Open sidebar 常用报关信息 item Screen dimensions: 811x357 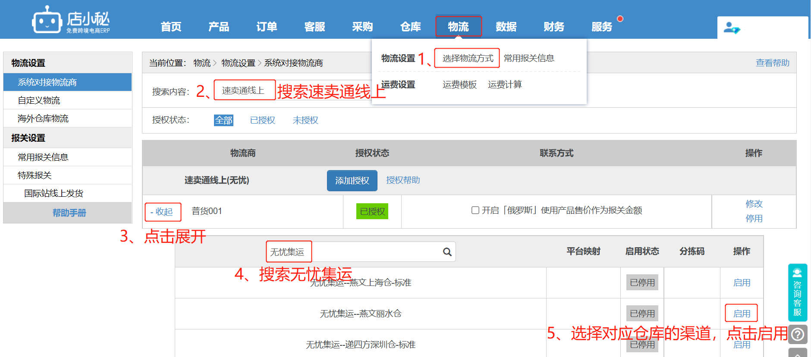point(68,157)
